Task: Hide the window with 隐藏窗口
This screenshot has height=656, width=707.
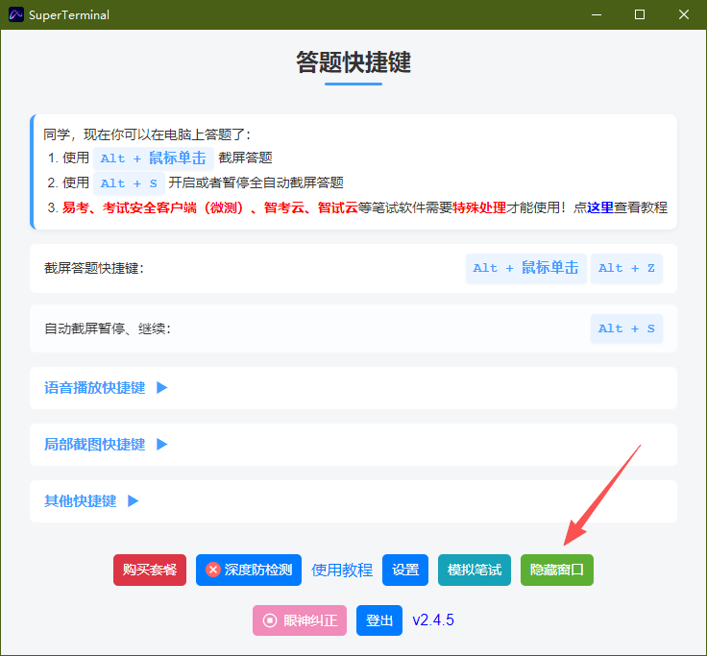Action: (557, 570)
